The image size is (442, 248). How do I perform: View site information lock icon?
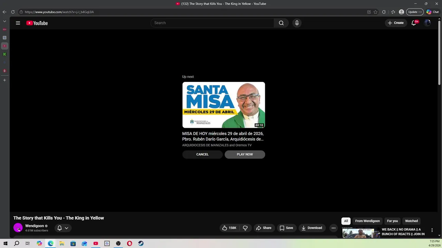[21, 12]
